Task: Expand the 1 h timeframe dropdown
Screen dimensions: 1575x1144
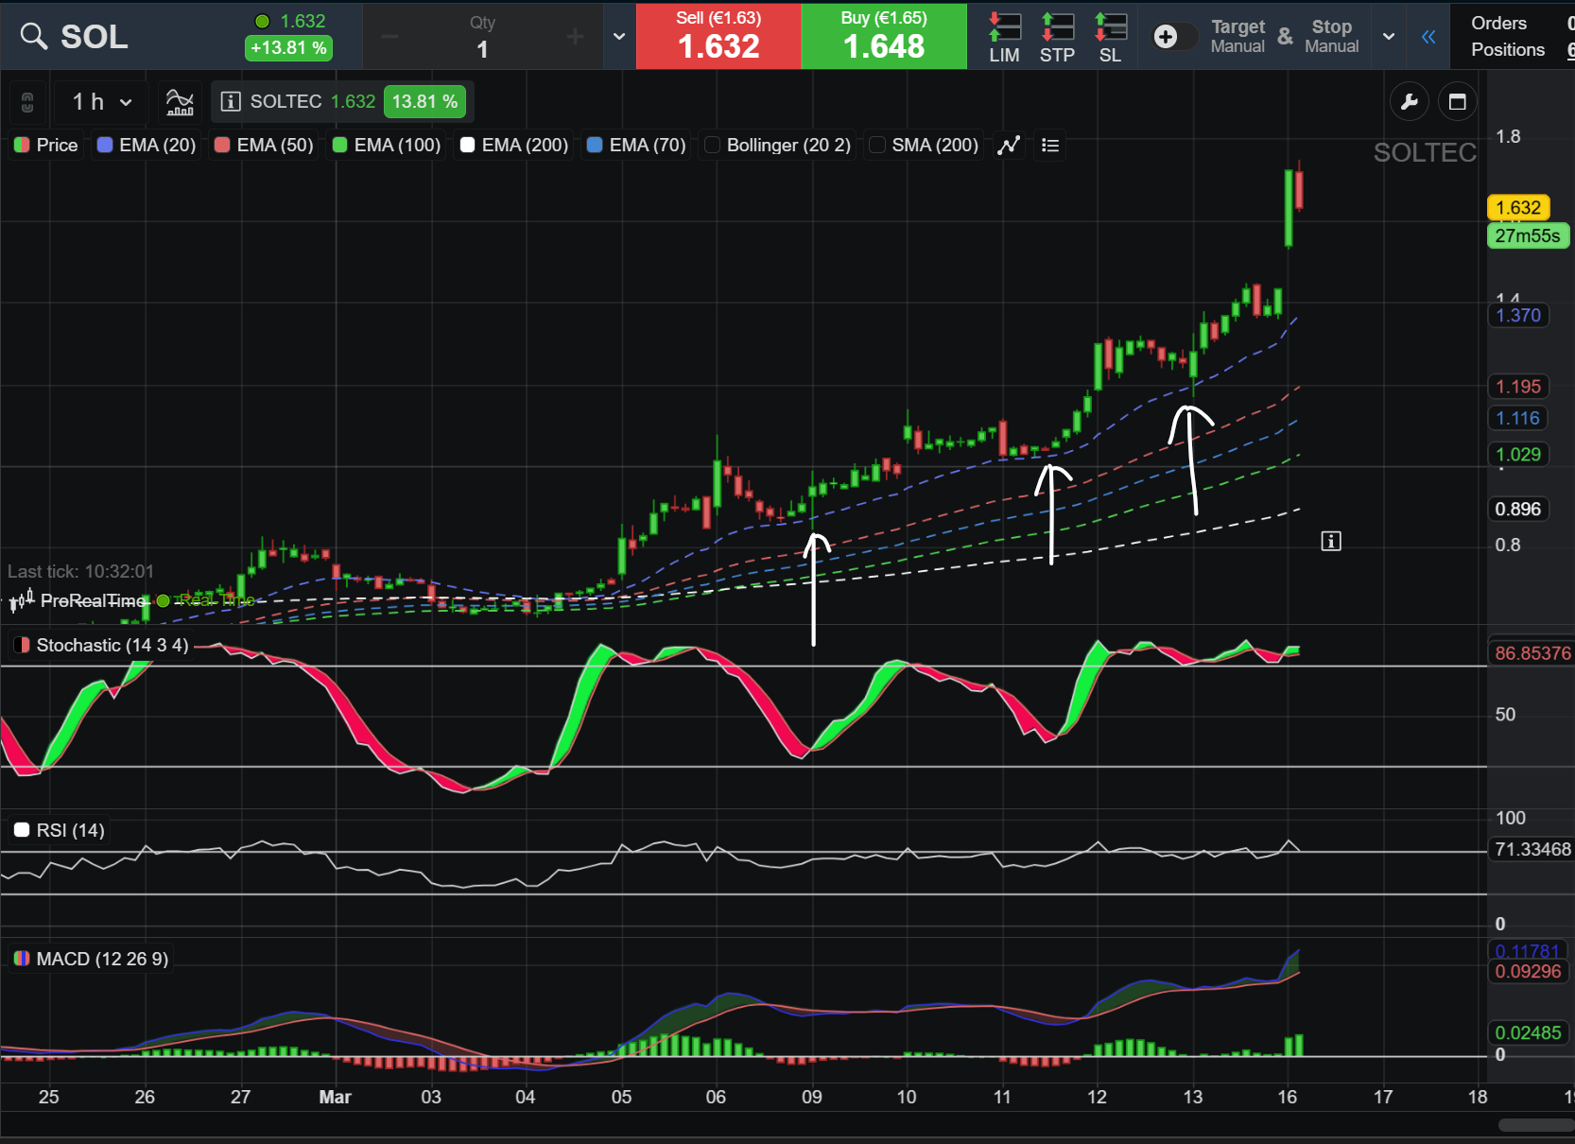Action: [x=102, y=102]
